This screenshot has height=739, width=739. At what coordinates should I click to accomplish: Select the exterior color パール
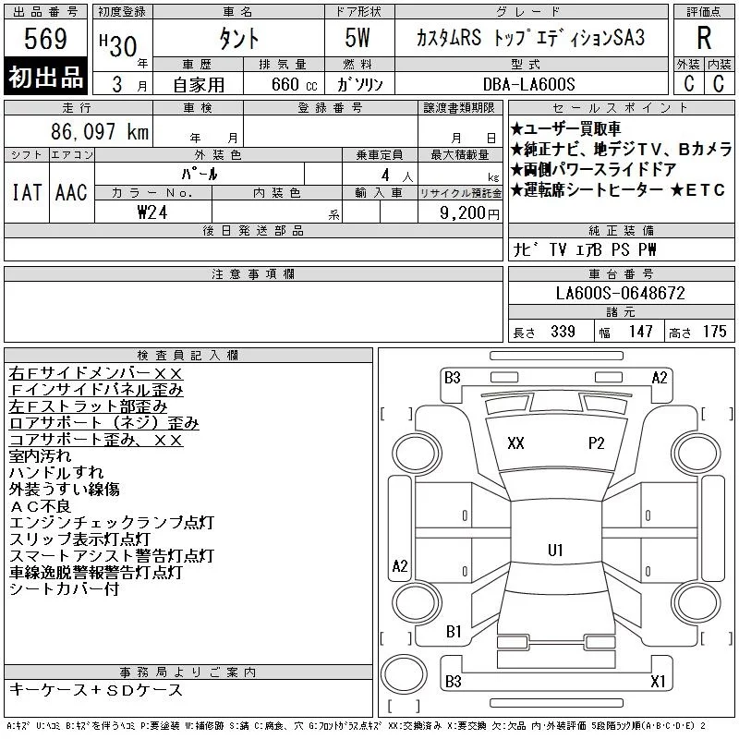tap(200, 174)
